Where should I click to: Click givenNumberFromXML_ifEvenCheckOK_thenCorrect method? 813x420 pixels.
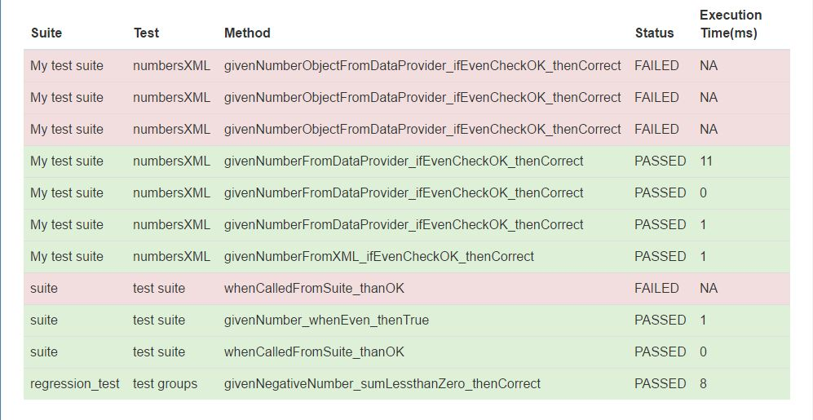(x=379, y=257)
